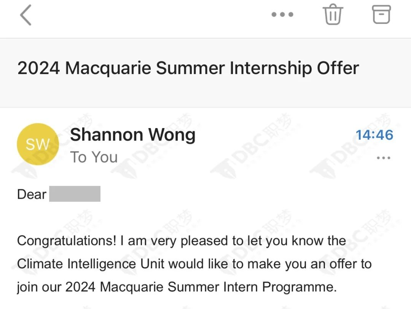Open the top toolbar more options ellipsis

tap(282, 15)
